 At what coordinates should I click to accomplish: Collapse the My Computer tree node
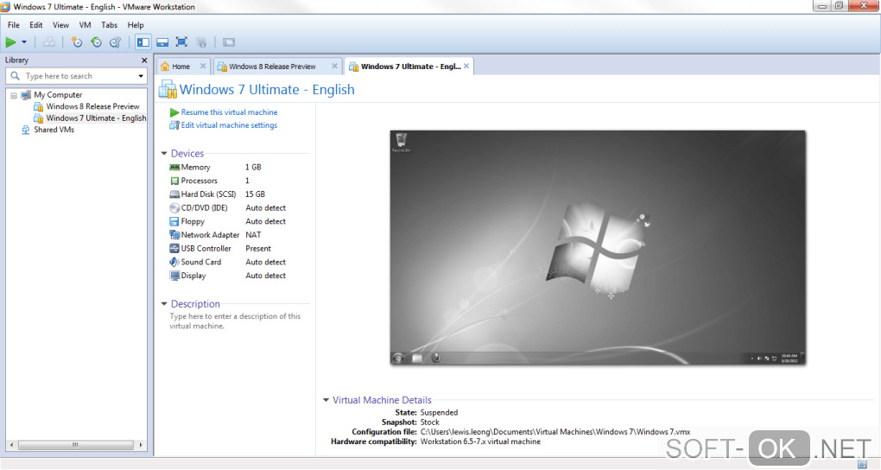click(14, 95)
